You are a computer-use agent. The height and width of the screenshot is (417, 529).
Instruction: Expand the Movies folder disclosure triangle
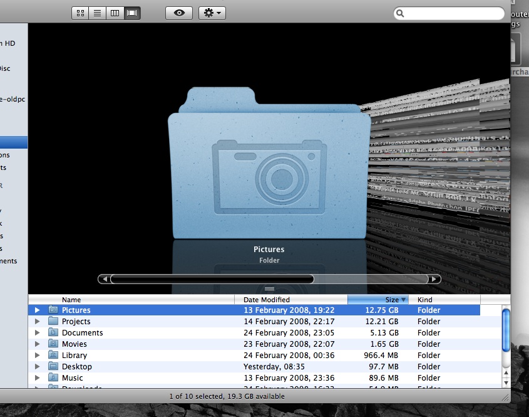pyautogui.click(x=37, y=344)
